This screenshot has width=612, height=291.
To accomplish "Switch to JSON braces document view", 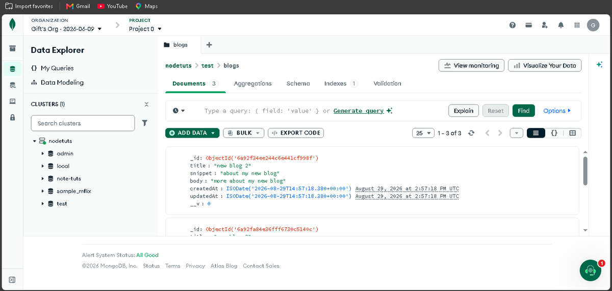I will tap(554, 133).
